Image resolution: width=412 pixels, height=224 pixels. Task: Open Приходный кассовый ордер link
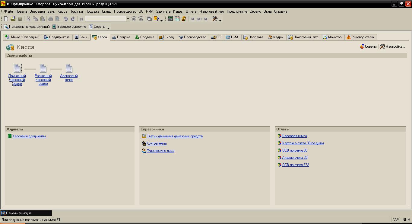(17, 80)
